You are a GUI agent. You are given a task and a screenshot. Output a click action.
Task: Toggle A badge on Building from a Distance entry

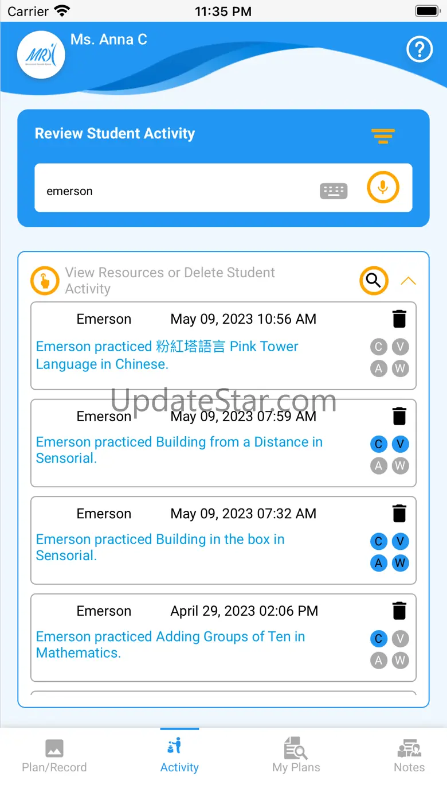[x=378, y=466]
